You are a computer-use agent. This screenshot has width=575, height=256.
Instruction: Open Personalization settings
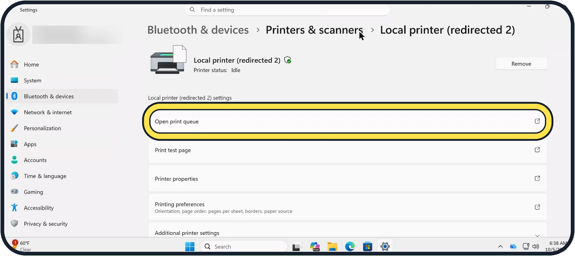tap(62, 128)
